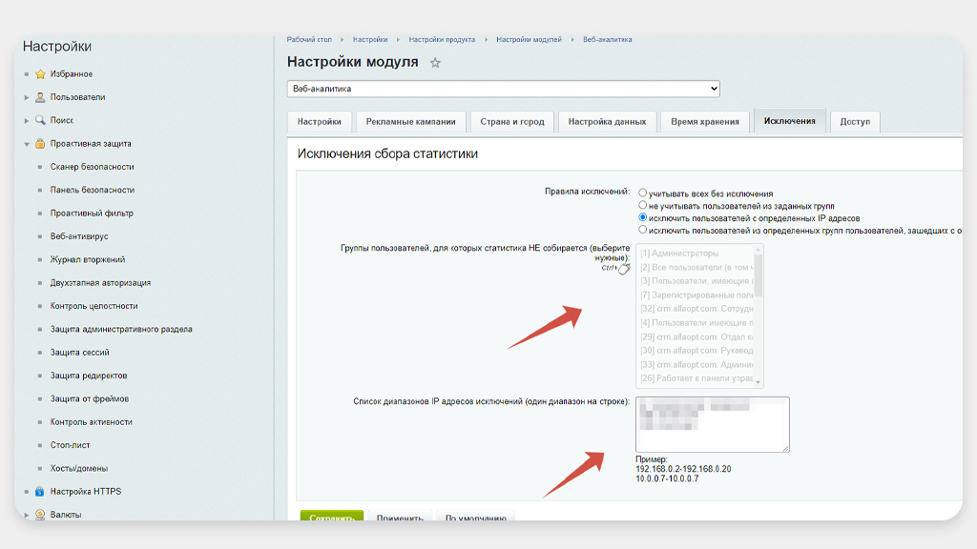Open the Время хранения tab

coord(704,122)
